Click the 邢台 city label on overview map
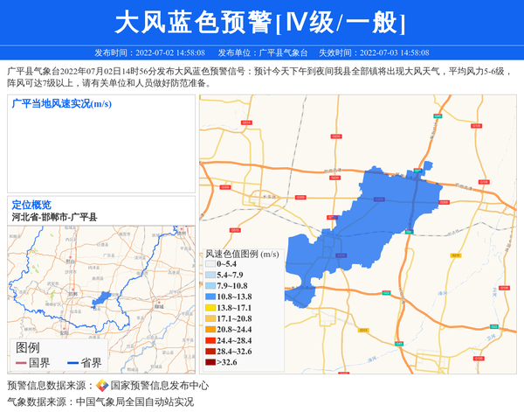Image resolution: width=524 pixels, height=412 pixels. pos(70,261)
